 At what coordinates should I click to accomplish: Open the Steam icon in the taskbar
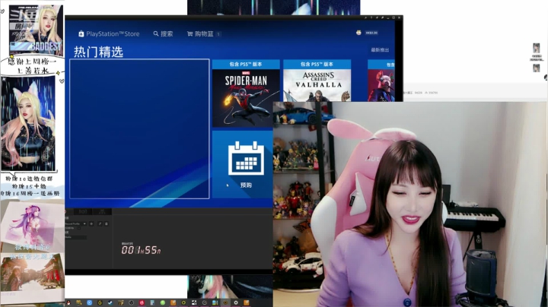pyautogui.click(x=110, y=302)
